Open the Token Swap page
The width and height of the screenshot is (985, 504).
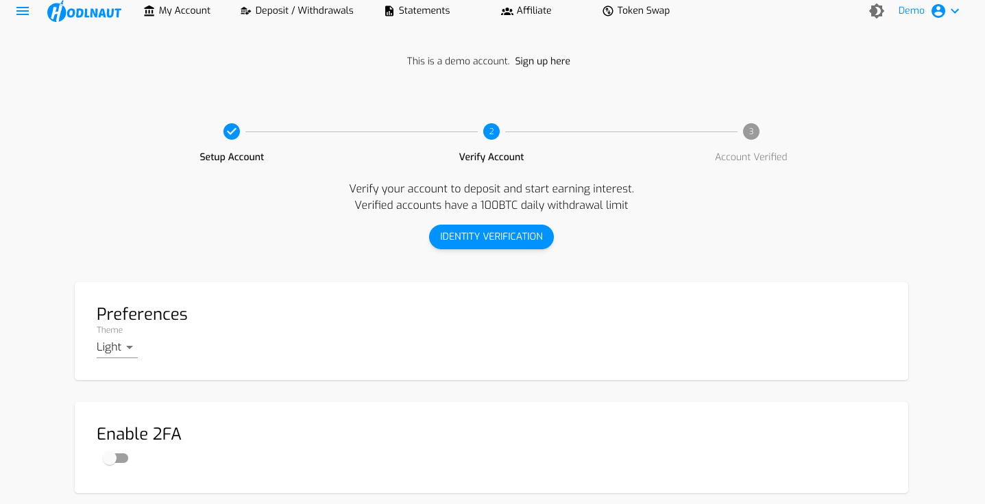(x=636, y=11)
